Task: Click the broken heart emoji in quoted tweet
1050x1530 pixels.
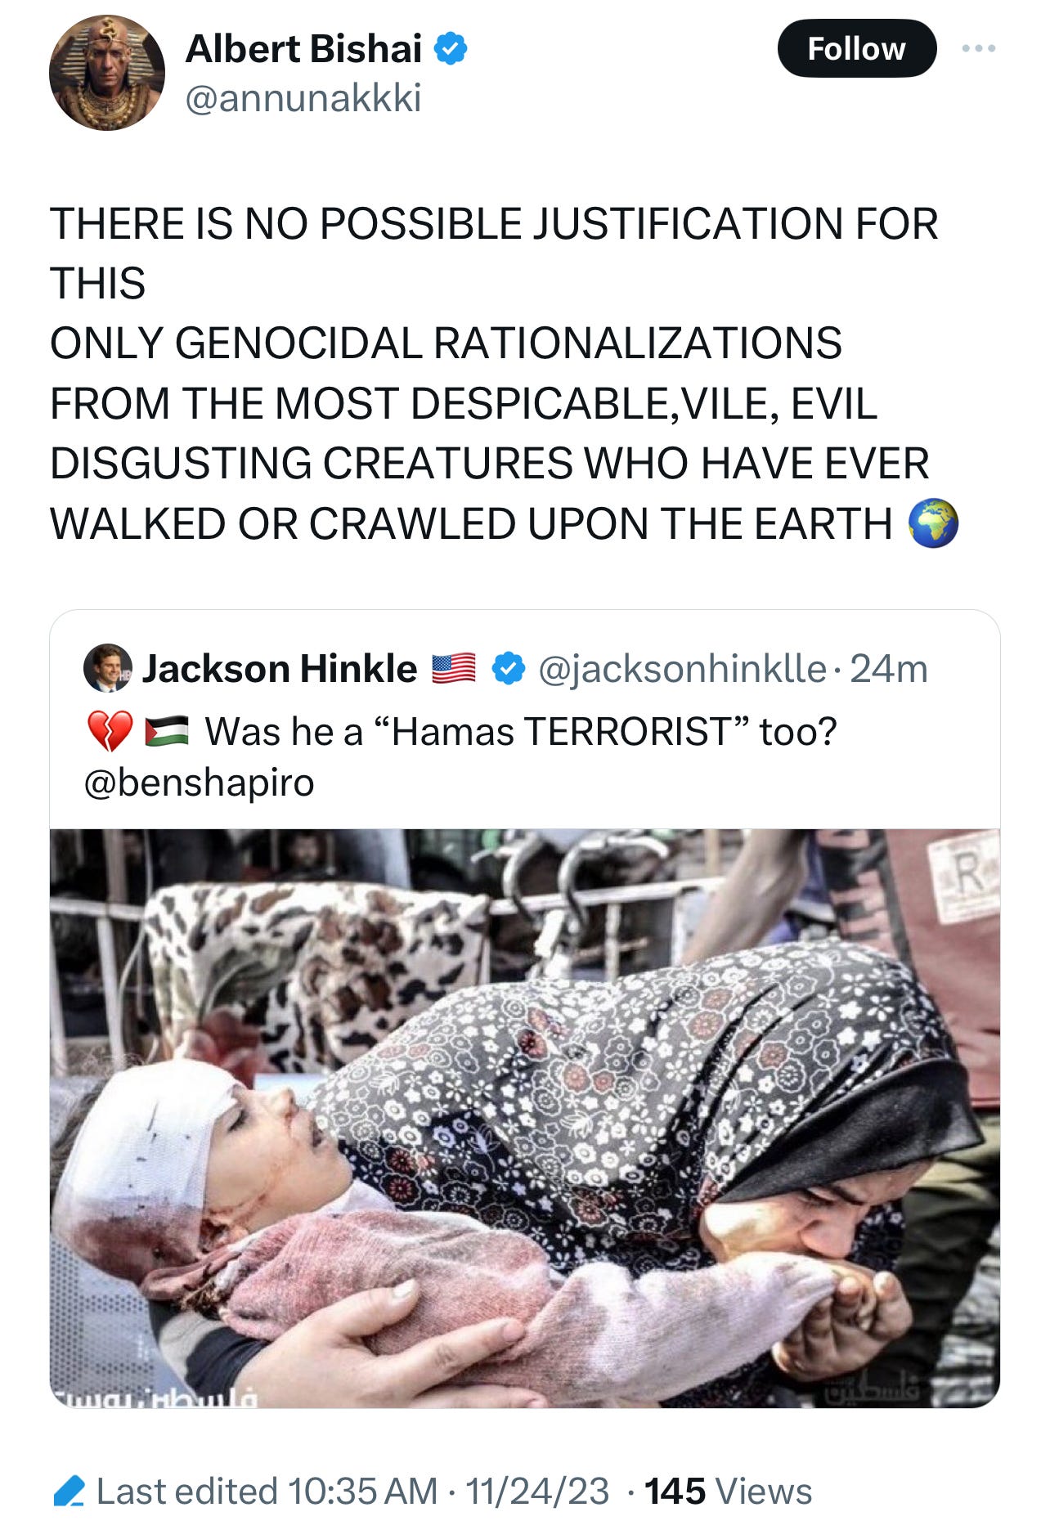Action: (110, 731)
